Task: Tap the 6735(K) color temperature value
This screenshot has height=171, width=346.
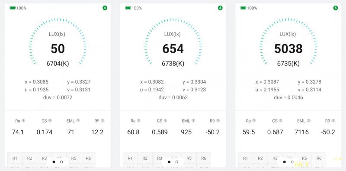Action: [x=288, y=64]
